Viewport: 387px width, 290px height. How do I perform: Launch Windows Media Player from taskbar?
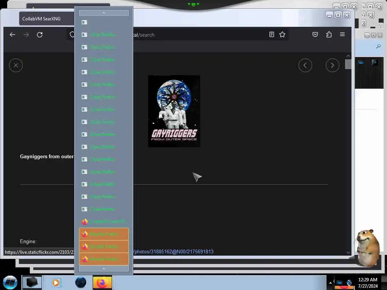click(x=56, y=282)
